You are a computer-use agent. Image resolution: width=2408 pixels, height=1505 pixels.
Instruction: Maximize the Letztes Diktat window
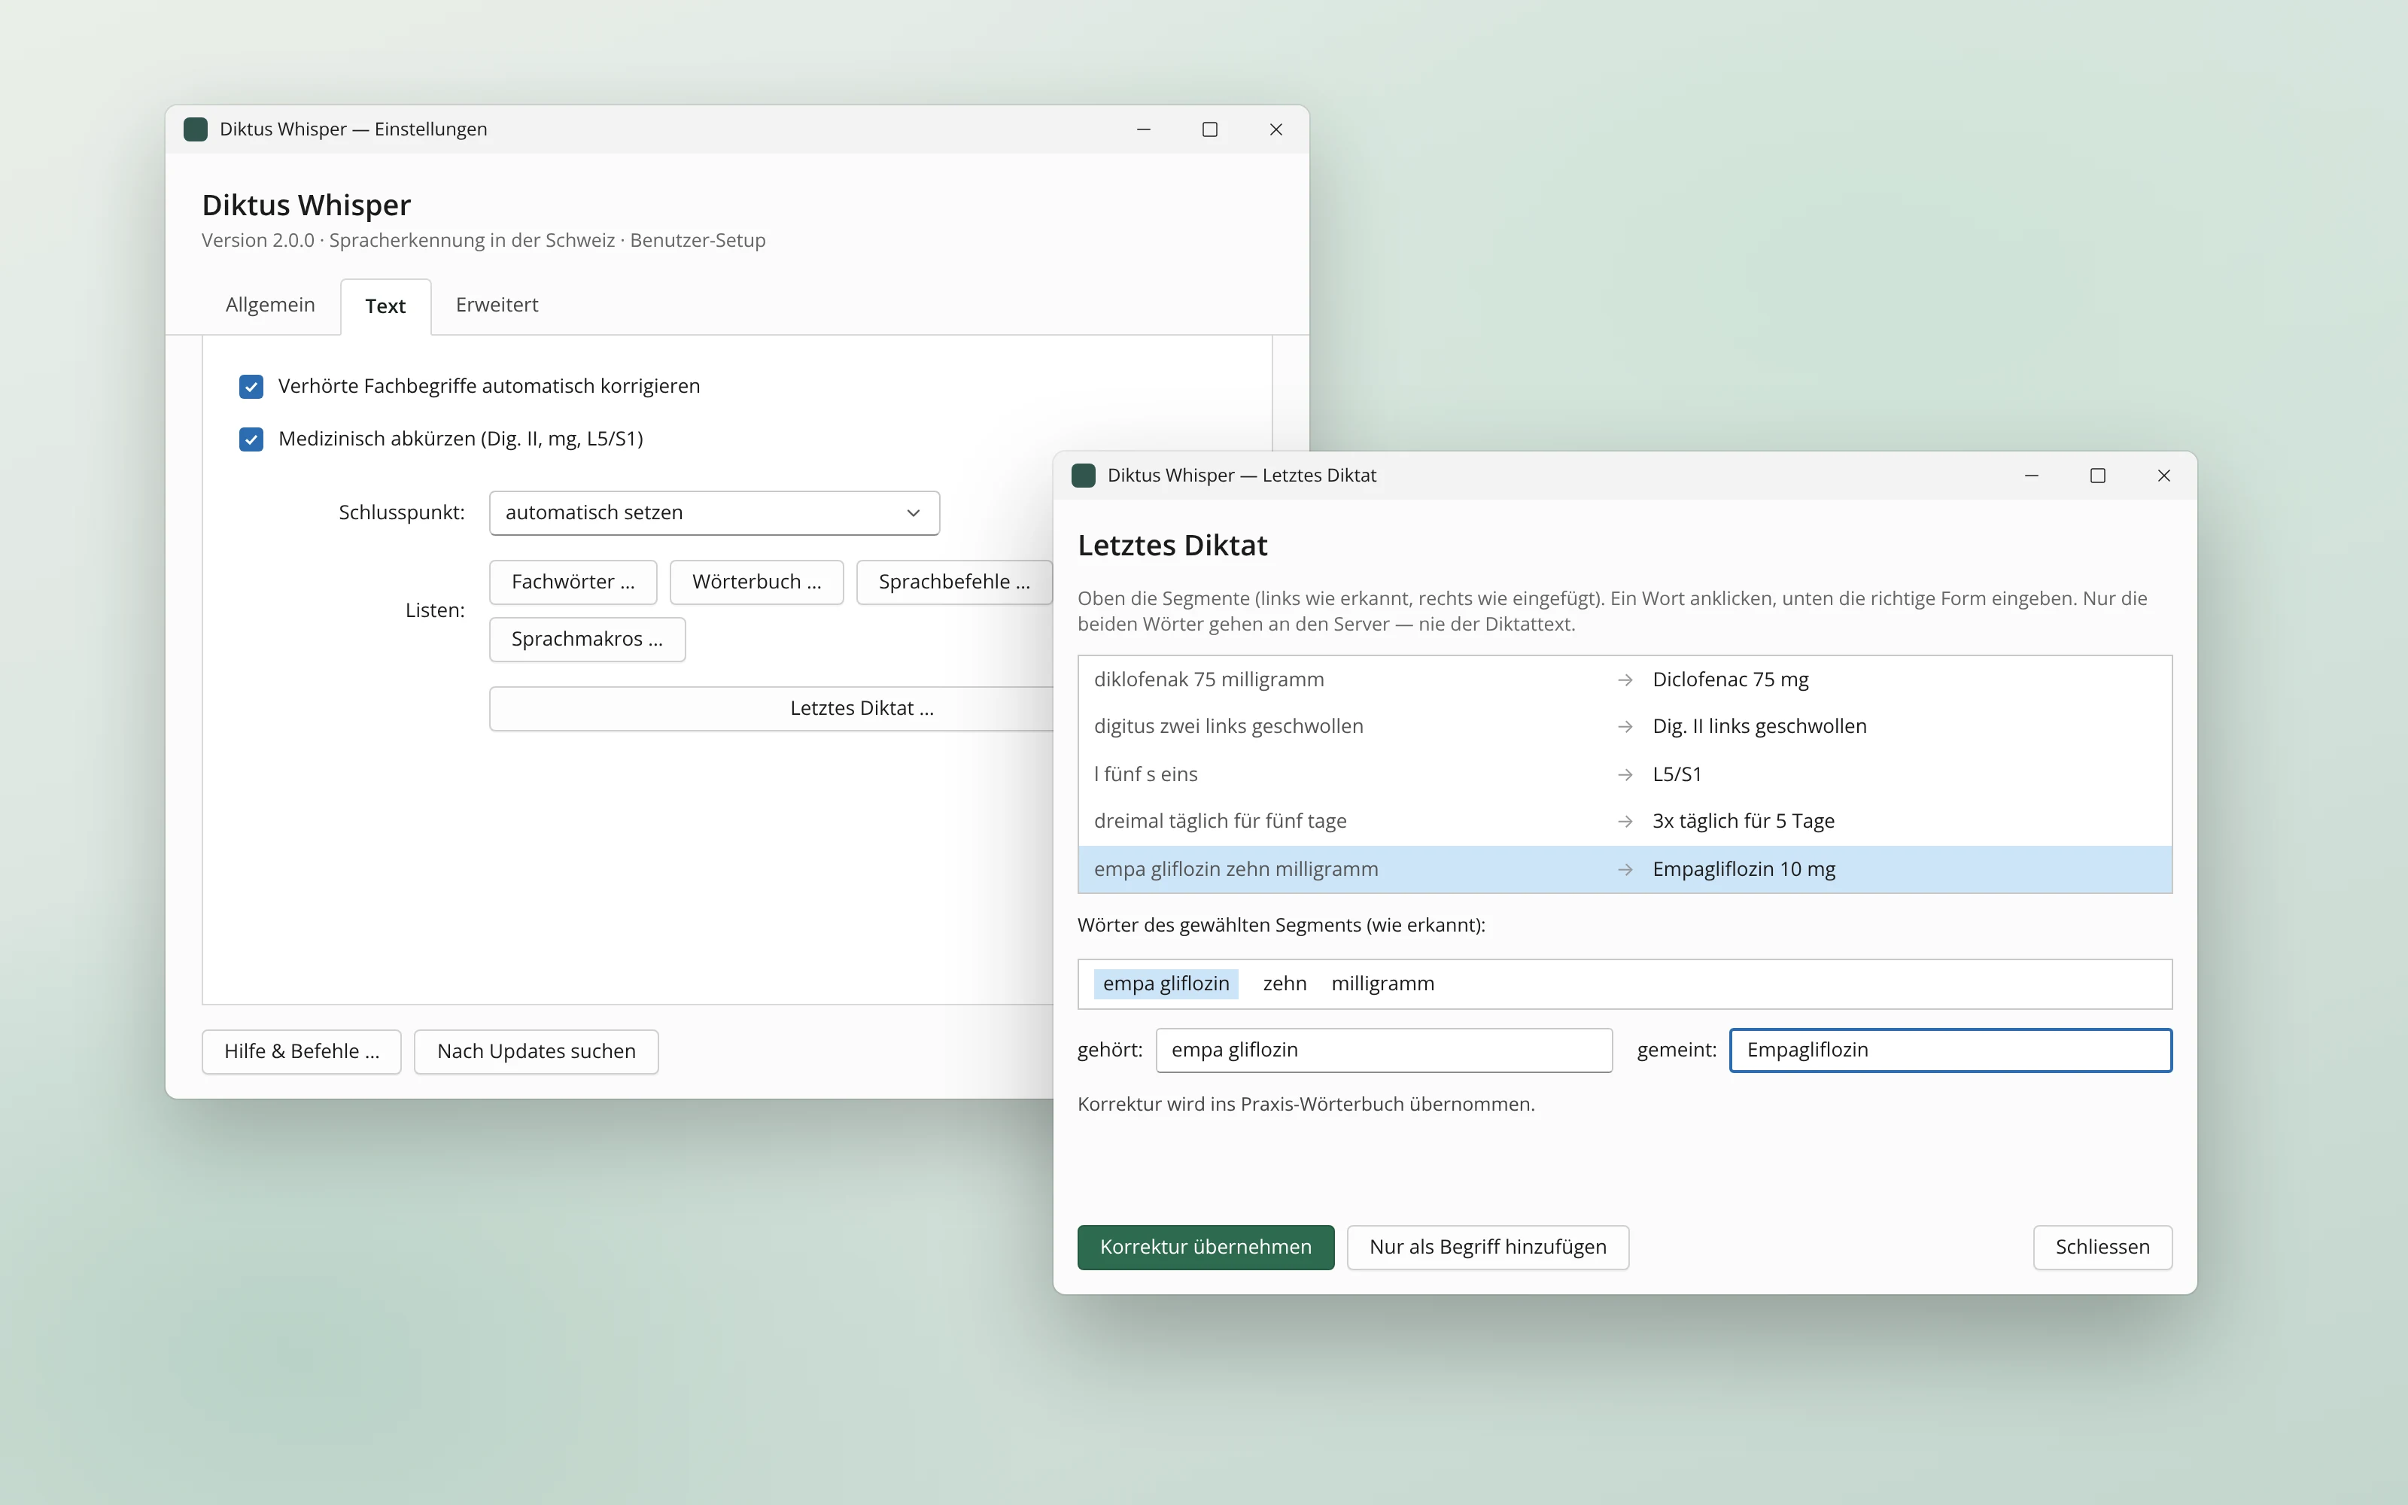[x=2097, y=476]
